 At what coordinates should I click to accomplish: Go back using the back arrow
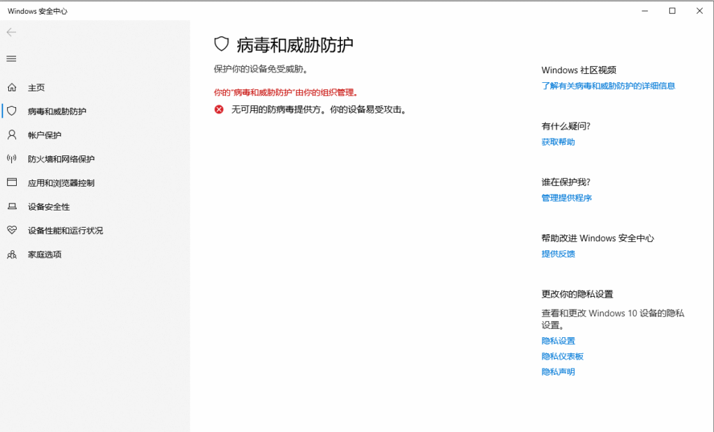pos(11,32)
